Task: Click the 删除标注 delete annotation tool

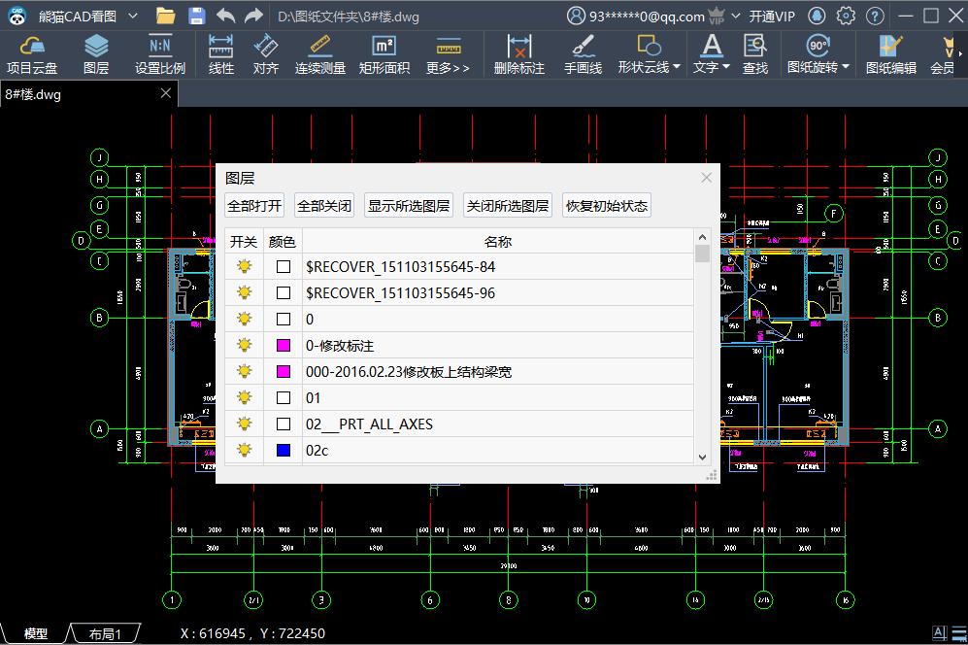Action: tap(518, 52)
